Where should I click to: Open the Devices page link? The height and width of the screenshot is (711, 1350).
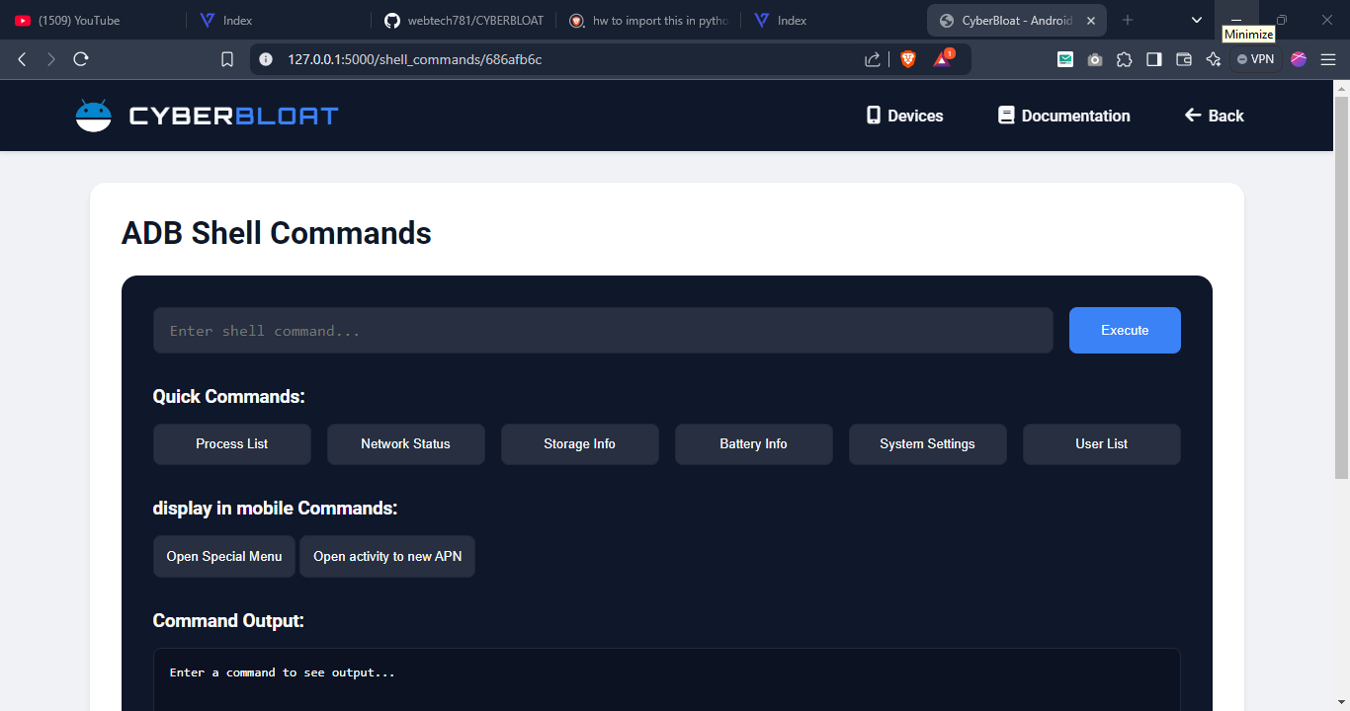[x=904, y=116]
